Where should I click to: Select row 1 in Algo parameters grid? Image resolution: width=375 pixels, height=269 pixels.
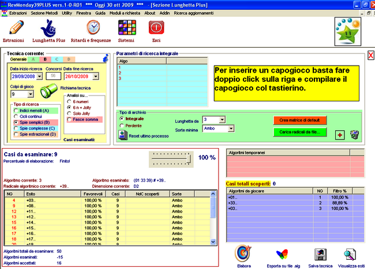(162, 67)
